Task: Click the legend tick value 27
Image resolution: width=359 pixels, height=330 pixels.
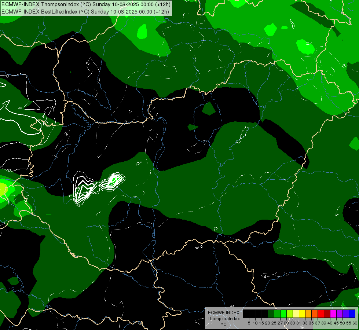Action: click(x=280, y=323)
